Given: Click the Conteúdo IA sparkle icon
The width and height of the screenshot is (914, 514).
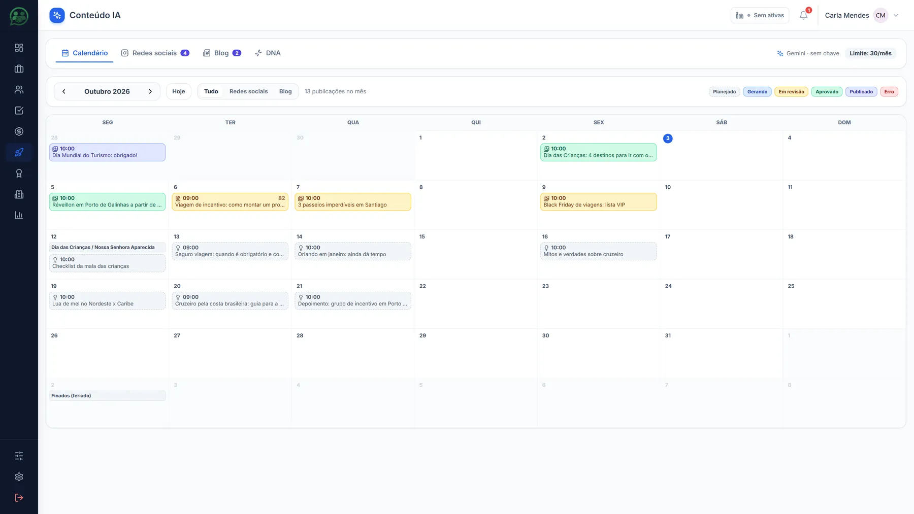Looking at the screenshot, I should [x=57, y=15].
